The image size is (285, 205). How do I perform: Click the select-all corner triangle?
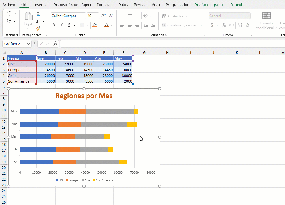point(5,53)
